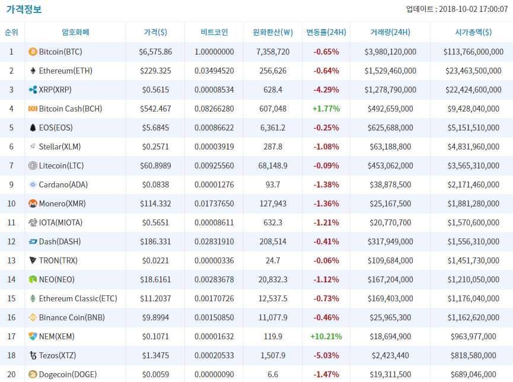Click the NEM logo icon

pyautogui.click(x=33, y=336)
